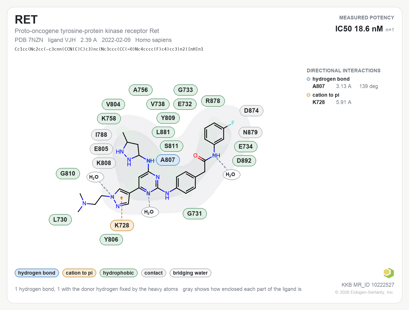Click the bridging water legend pill
The image size is (409, 310).
click(x=190, y=273)
